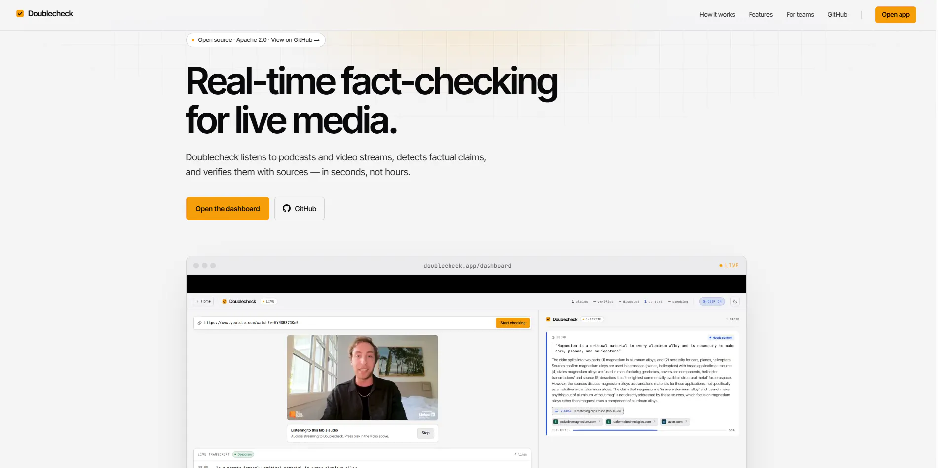Image resolution: width=938 pixels, height=468 pixels.
Task: Go to the Features nav item
Action: click(x=760, y=15)
